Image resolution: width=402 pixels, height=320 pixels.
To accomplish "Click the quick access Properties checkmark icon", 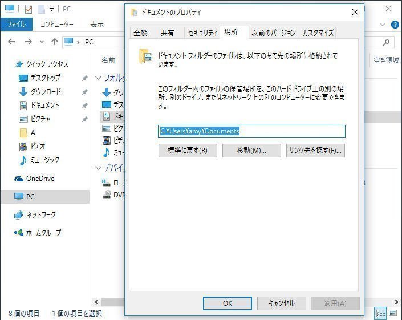I will [29, 10].
